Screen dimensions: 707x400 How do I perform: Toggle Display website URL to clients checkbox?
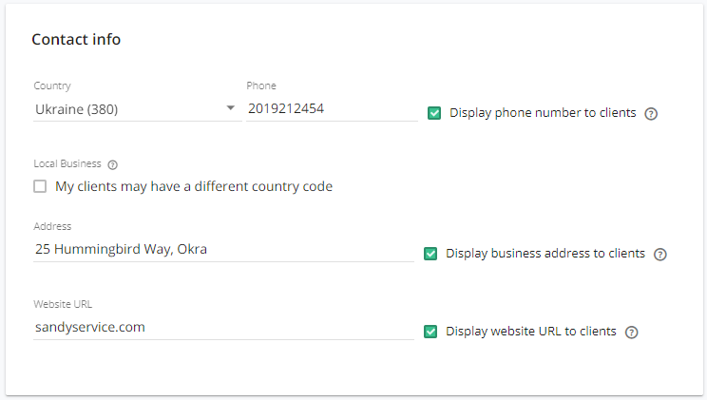(430, 332)
